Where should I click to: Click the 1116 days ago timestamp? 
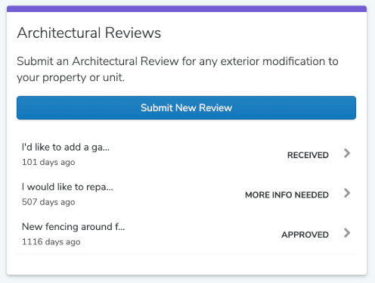[x=51, y=242]
